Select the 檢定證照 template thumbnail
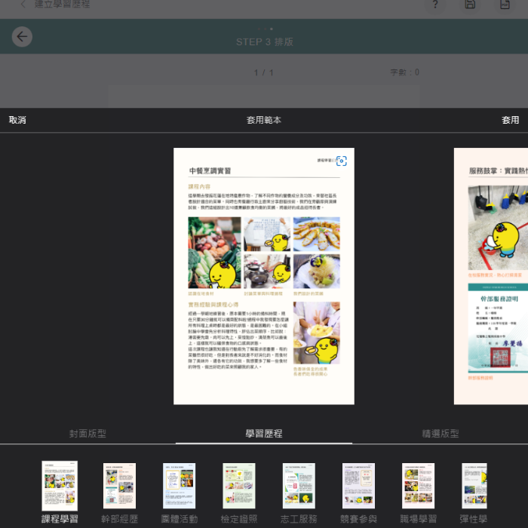 (x=239, y=486)
